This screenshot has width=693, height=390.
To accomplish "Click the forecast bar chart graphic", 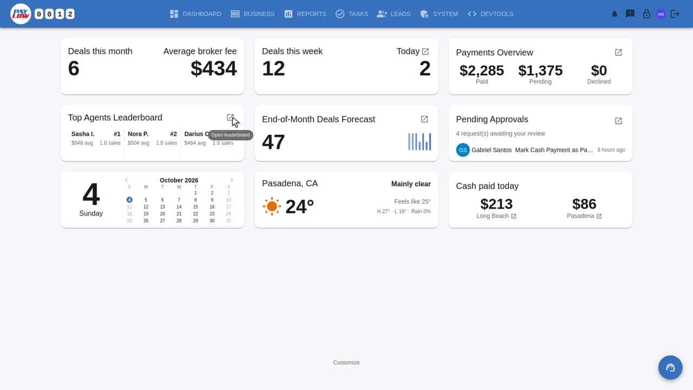I will coord(420,141).
